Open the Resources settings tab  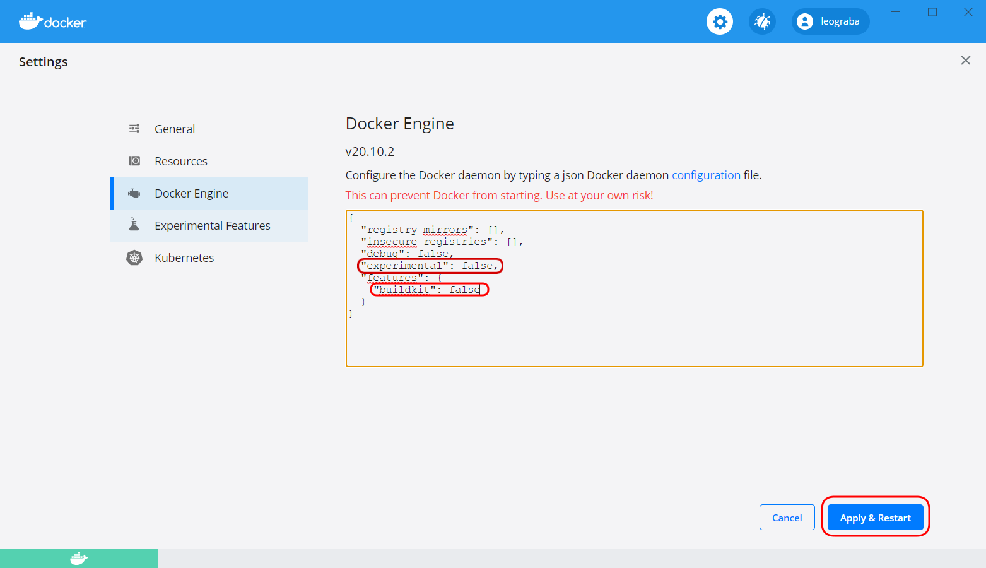point(209,161)
